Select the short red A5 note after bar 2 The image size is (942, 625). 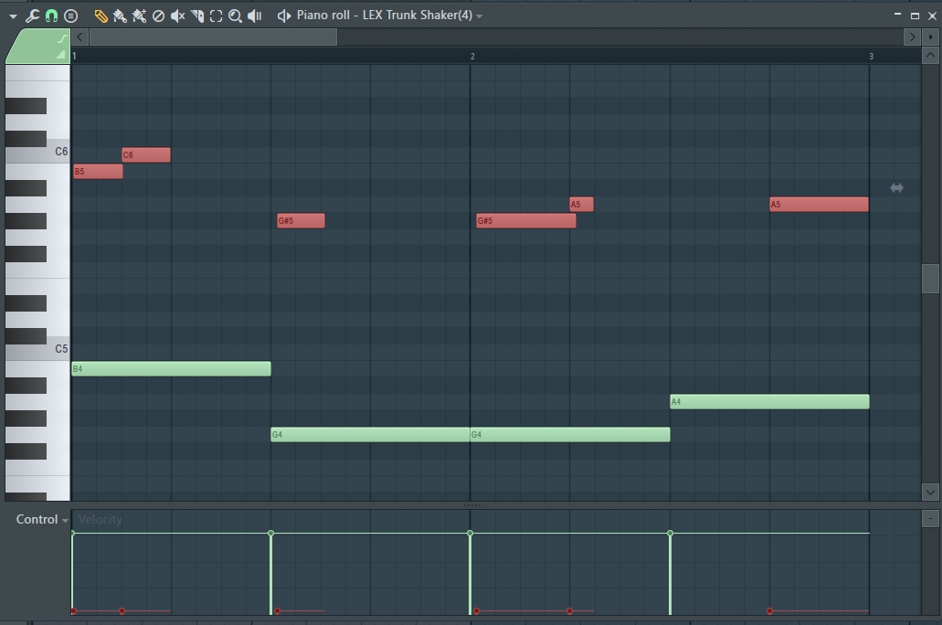pyautogui.click(x=581, y=205)
